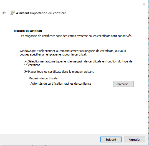The height and width of the screenshot is (146, 149).
Task: Continue with the Suivant button
Action: tap(111, 139)
